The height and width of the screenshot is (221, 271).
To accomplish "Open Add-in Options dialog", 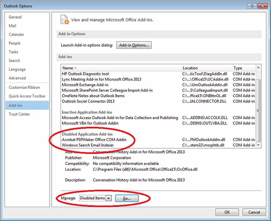I will [x=134, y=45].
